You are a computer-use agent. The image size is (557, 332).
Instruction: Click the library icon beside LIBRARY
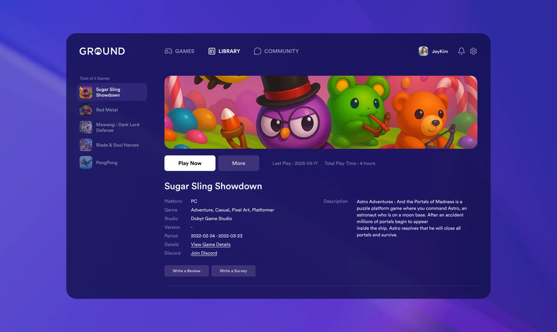(x=212, y=51)
